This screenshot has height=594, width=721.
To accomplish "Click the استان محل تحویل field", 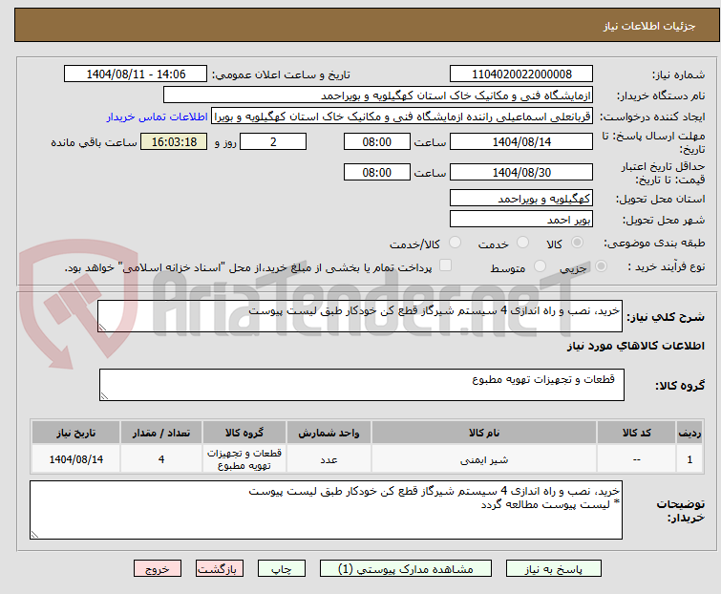I will pos(521,198).
